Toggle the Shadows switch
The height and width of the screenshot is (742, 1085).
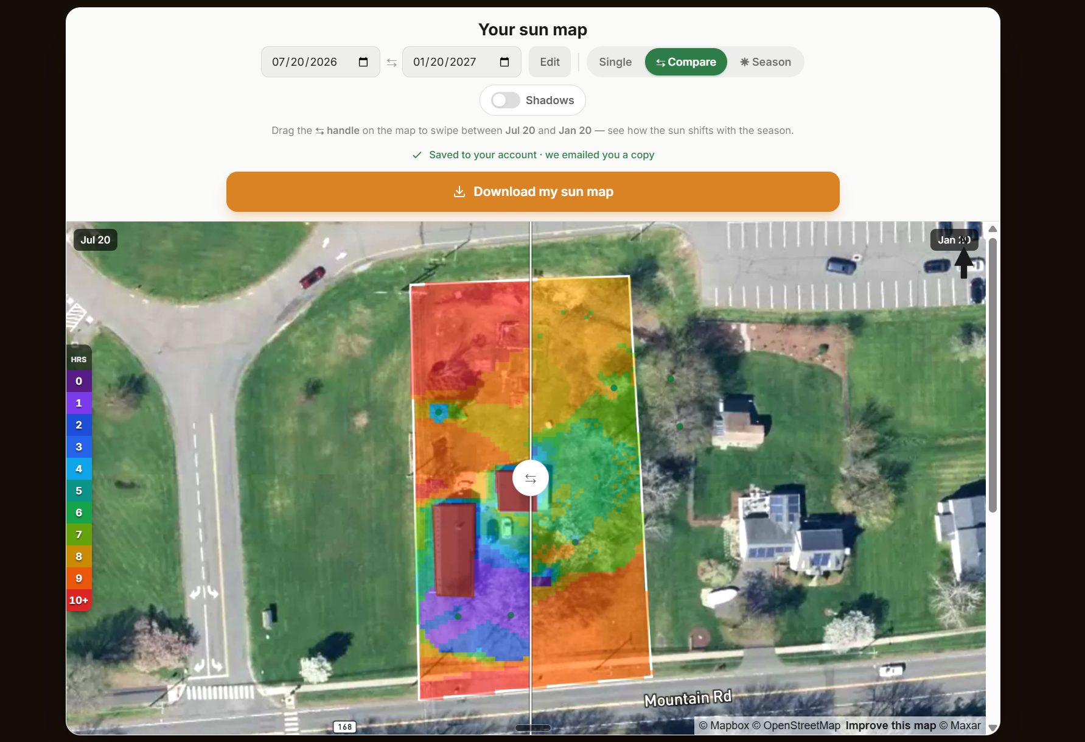(x=505, y=100)
